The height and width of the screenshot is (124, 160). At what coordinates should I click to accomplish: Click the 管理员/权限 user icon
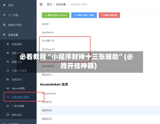4,25
